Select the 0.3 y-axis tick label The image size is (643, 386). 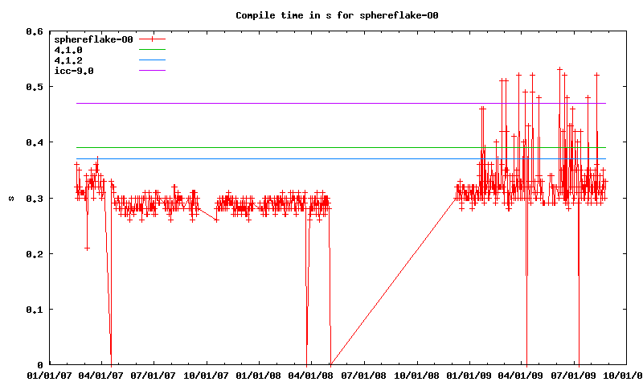click(34, 199)
